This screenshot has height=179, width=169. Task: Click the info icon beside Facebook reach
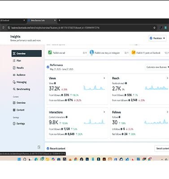coord(126,83)
